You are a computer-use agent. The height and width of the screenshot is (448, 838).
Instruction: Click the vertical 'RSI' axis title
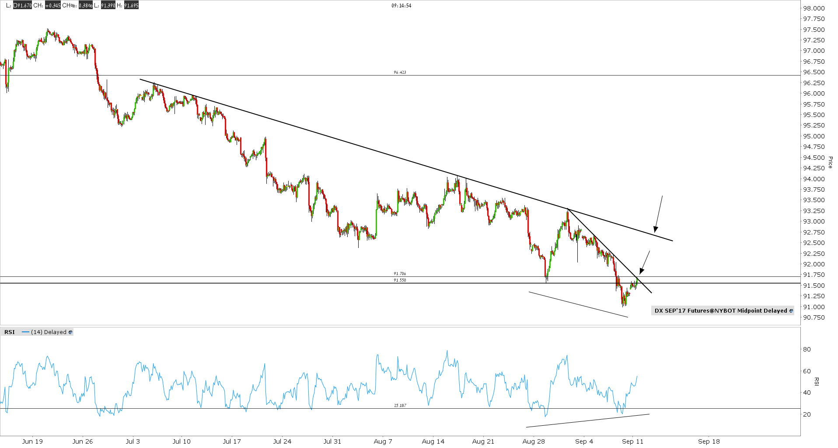816,382
